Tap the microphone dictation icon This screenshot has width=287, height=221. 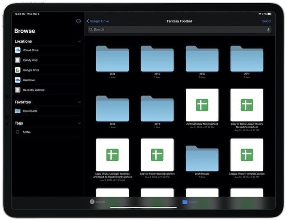click(268, 30)
